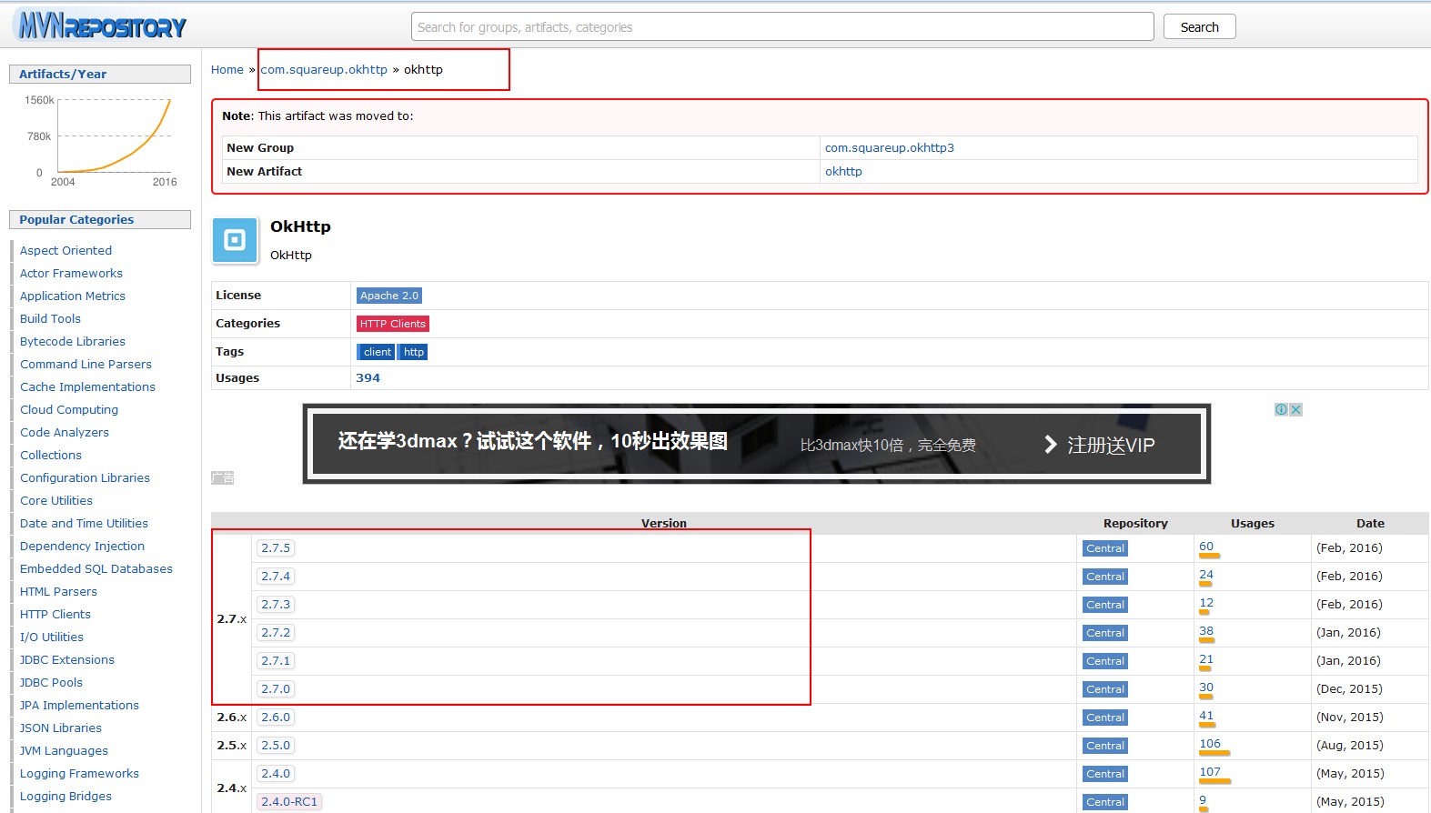
Task: Open Cloud Computing category
Action: coord(69,410)
